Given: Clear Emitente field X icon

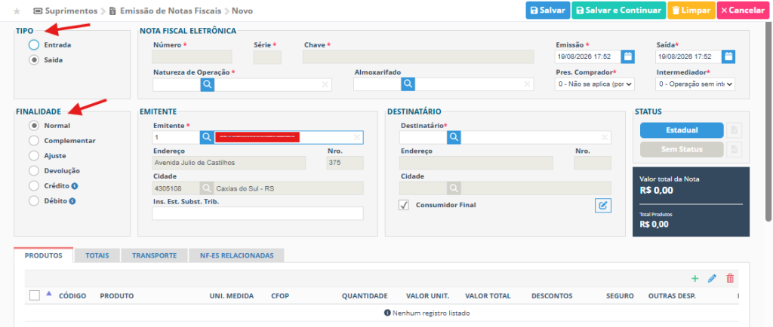Looking at the screenshot, I should click(357, 137).
